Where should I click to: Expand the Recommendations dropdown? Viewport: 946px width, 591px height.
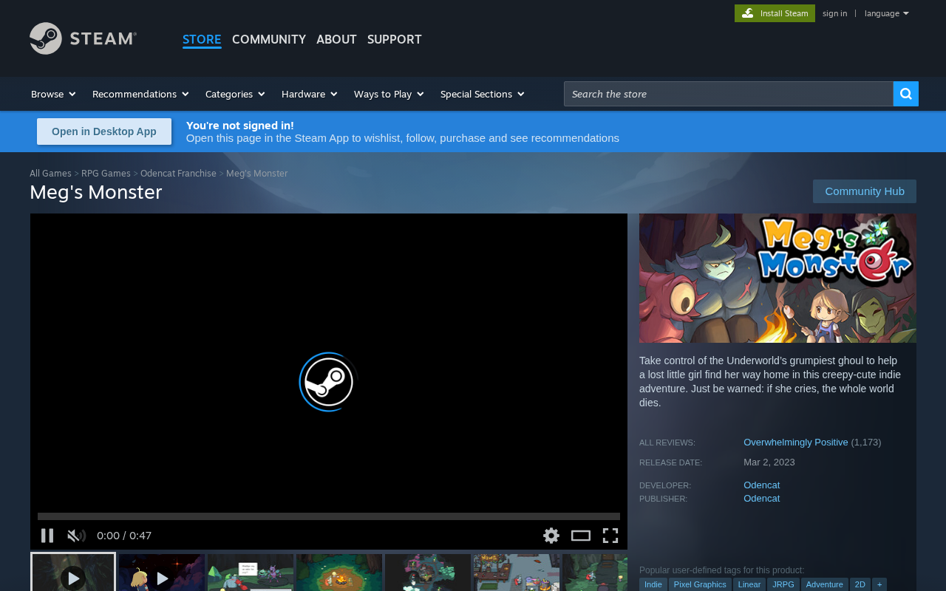140,94
